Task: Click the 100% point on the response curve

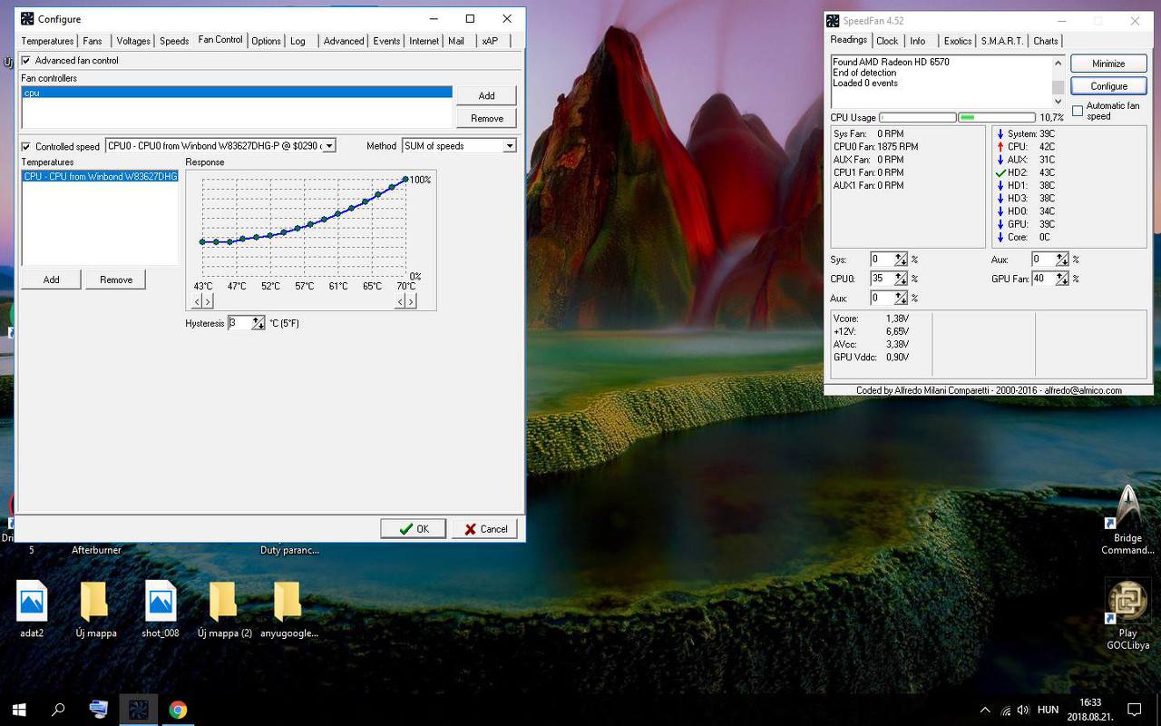Action: coord(405,179)
